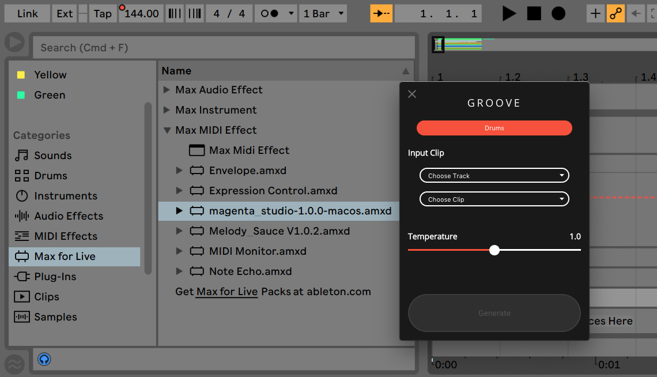
Task: Focus the Search (Cmd + F) field
Action: (x=224, y=47)
